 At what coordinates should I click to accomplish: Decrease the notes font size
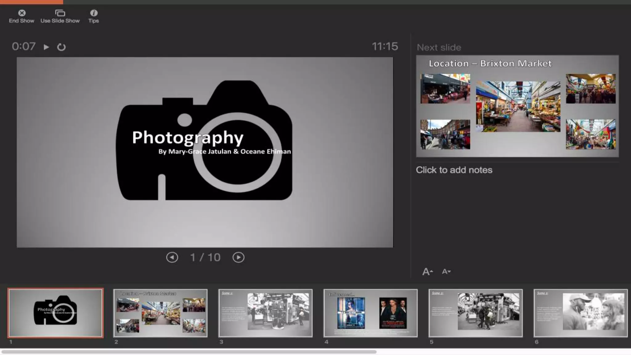pos(446,271)
